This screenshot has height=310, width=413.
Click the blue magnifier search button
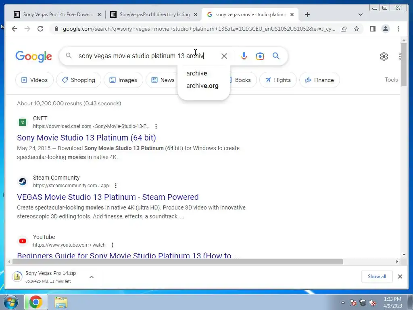point(276,56)
